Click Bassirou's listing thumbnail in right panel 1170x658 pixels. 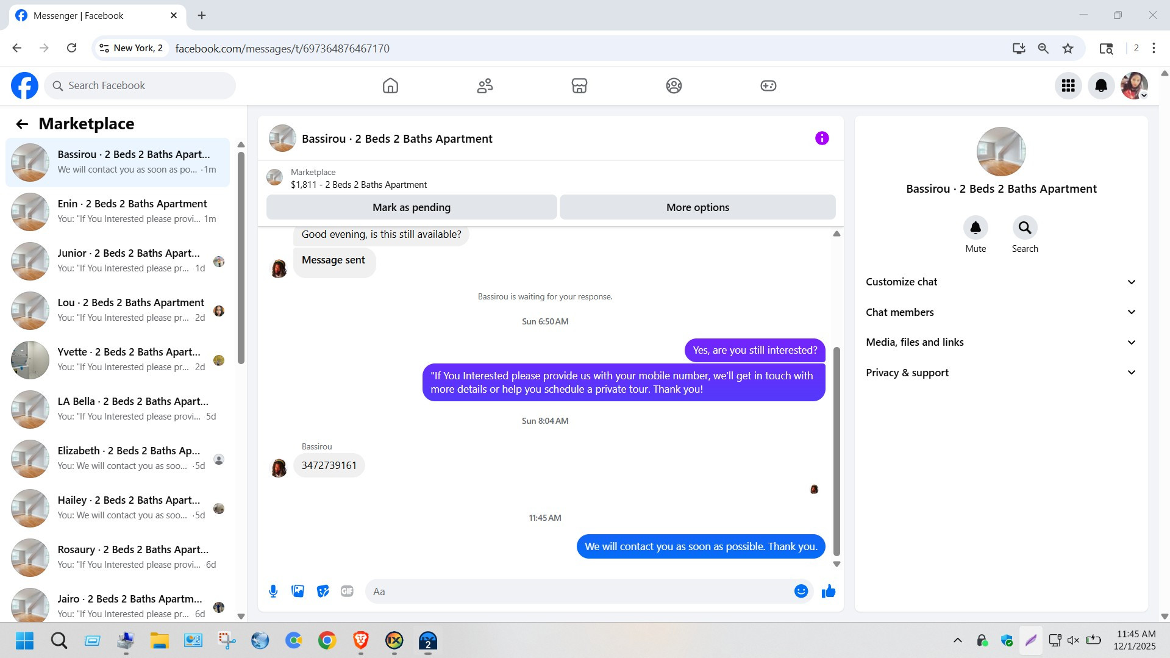point(1001,152)
